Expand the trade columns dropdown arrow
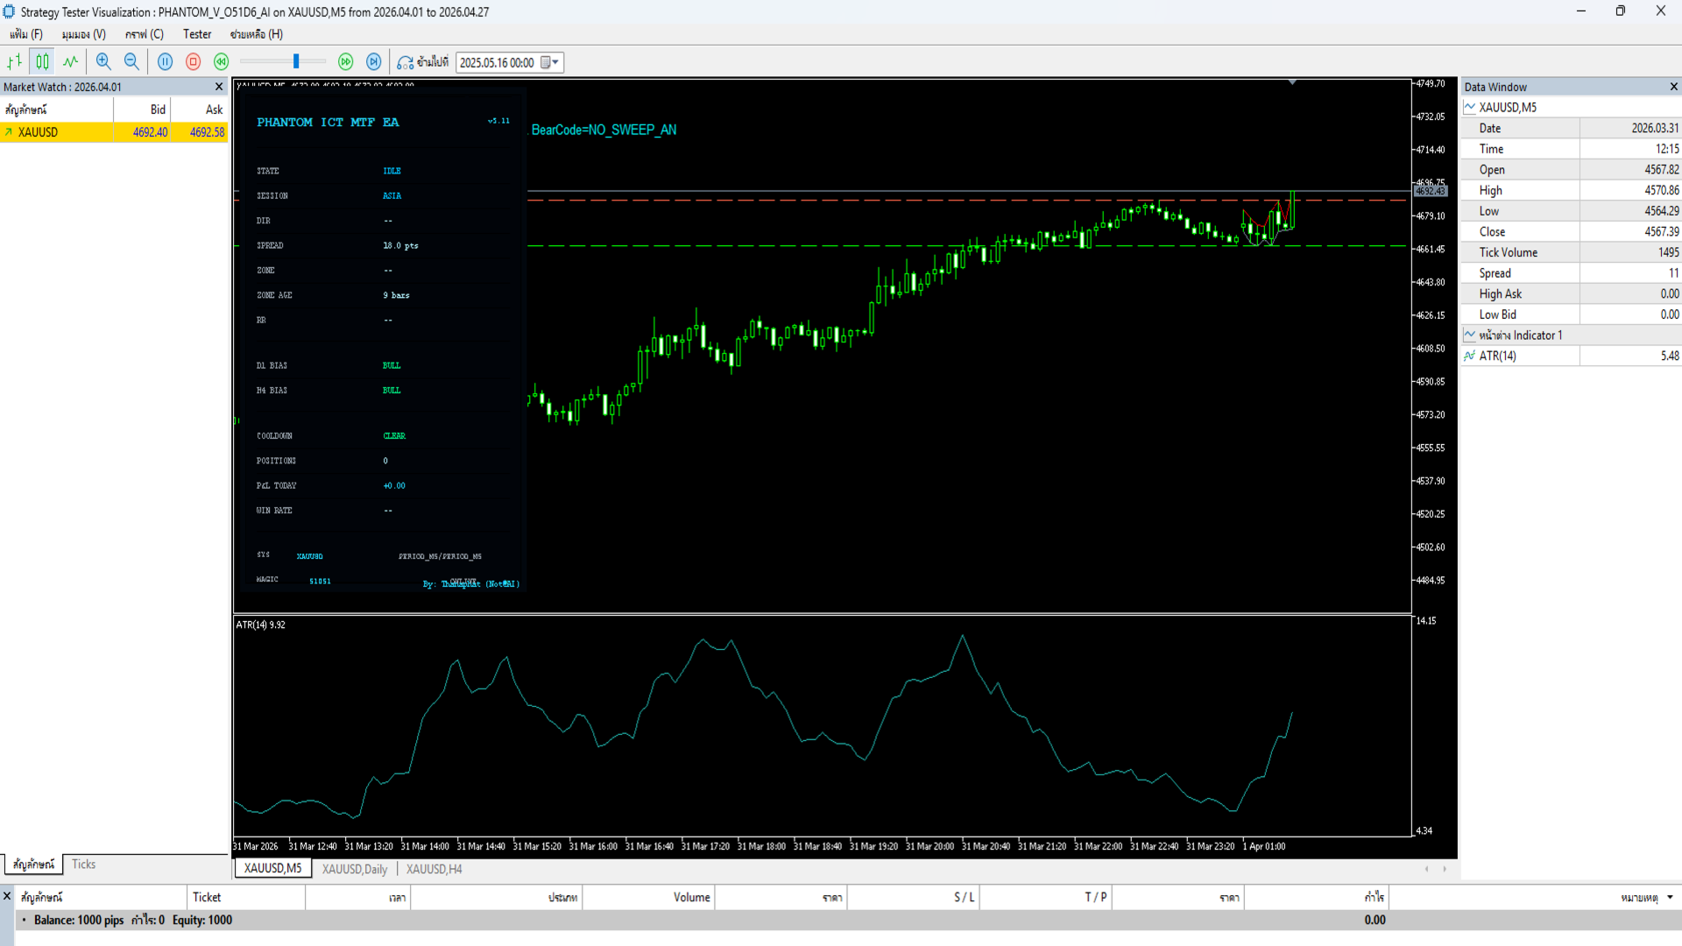Image resolution: width=1682 pixels, height=946 pixels. [x=1670, y=897]
